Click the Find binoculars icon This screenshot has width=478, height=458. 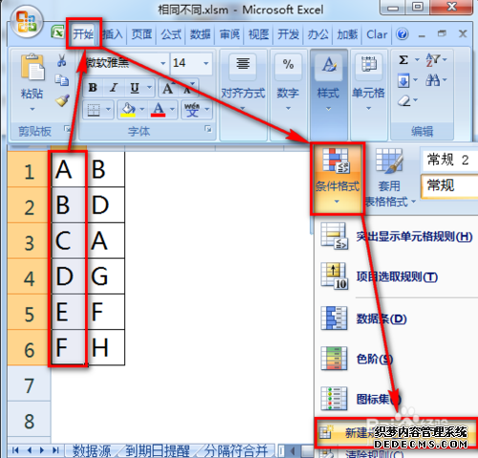pyautogui.click(x=432, y=79)
